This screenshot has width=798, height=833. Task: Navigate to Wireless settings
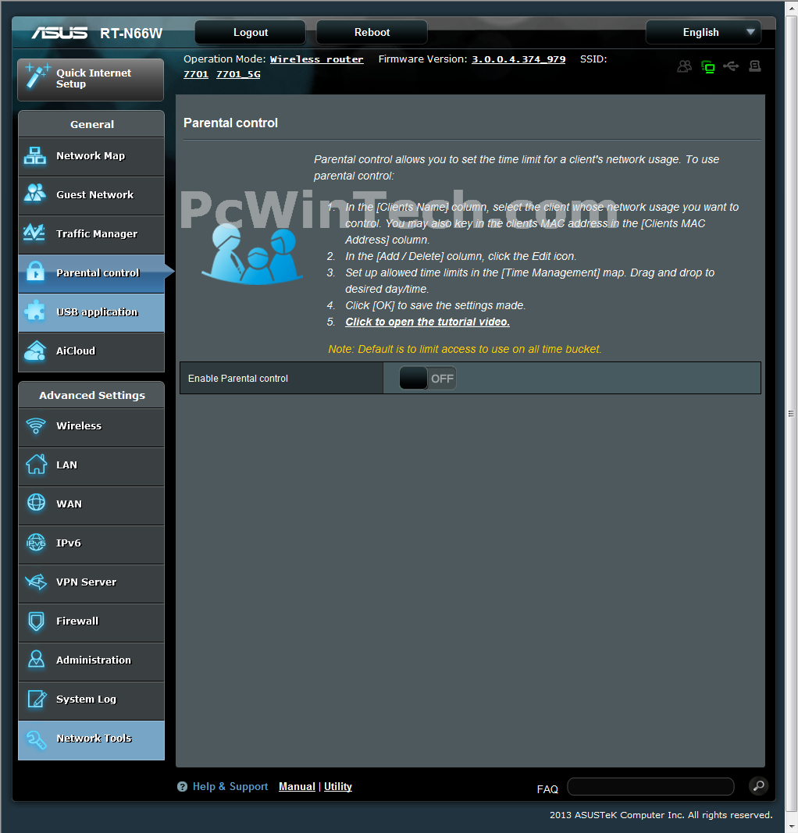[91, 427]
